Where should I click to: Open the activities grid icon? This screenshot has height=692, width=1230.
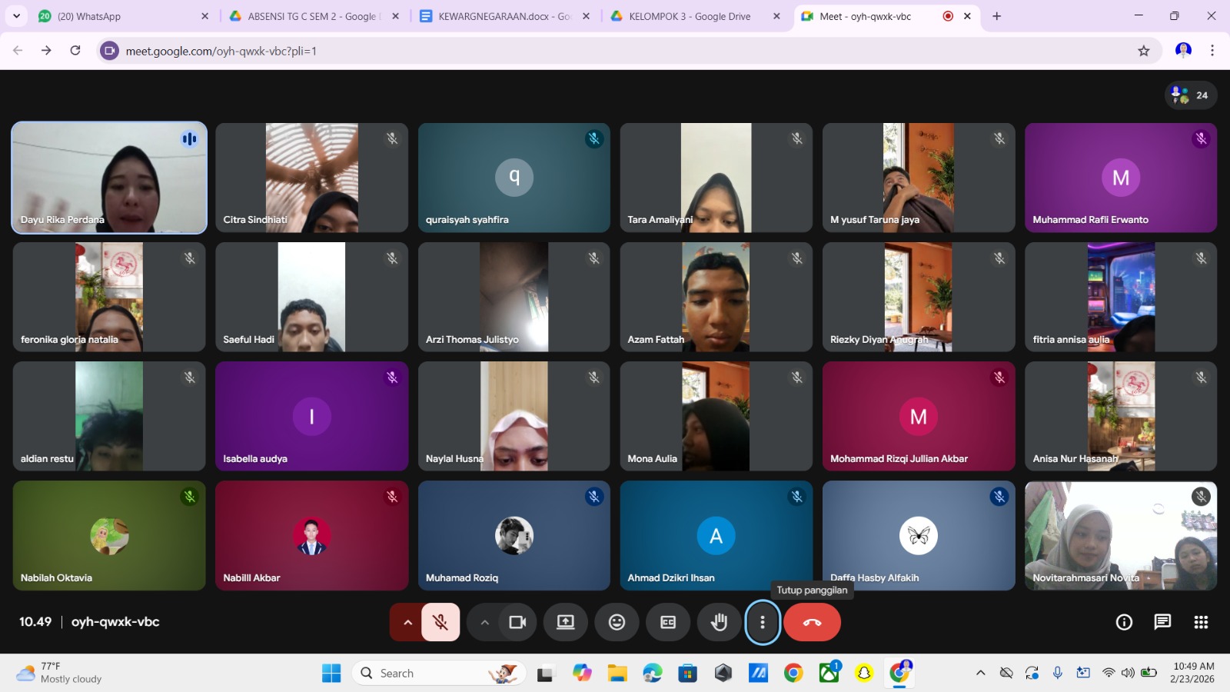(1201, 622)
